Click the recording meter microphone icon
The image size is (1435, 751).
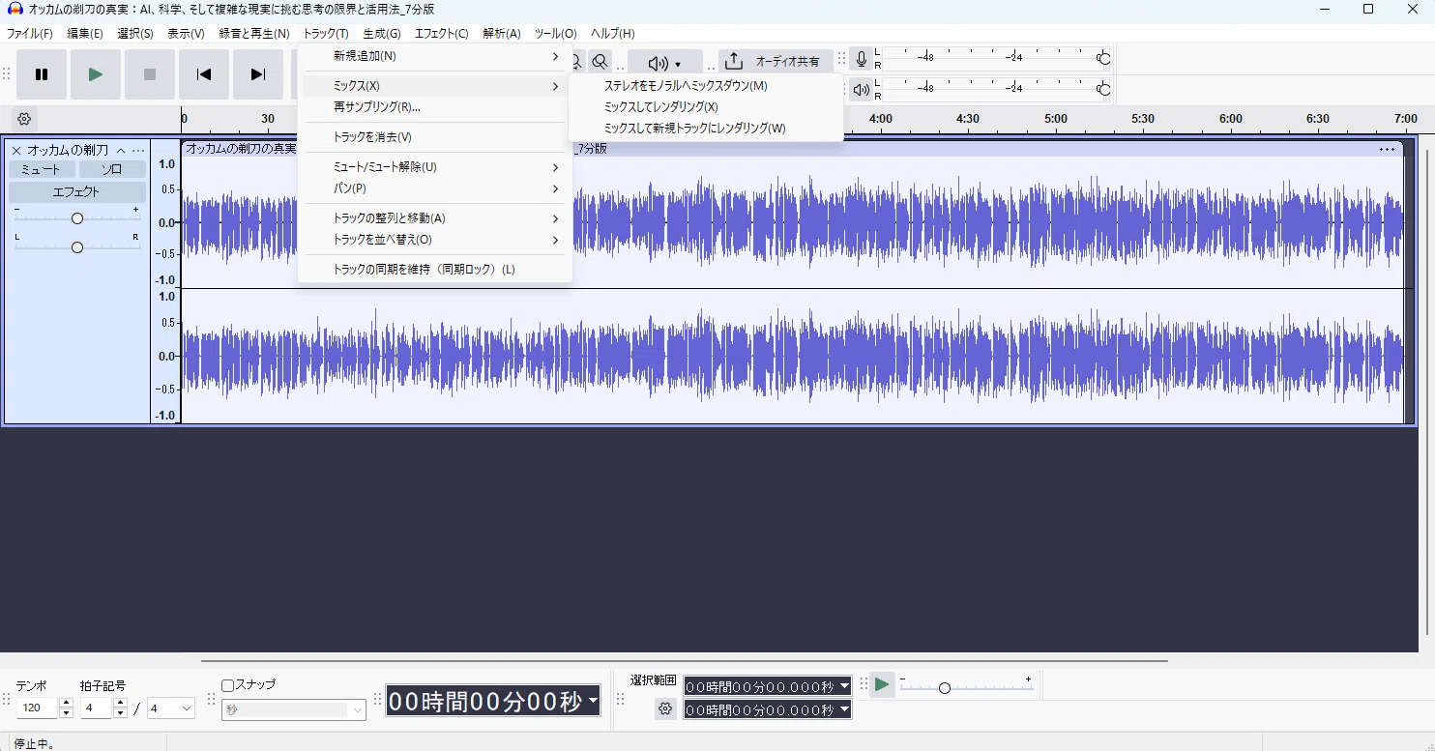pos(861,60)
